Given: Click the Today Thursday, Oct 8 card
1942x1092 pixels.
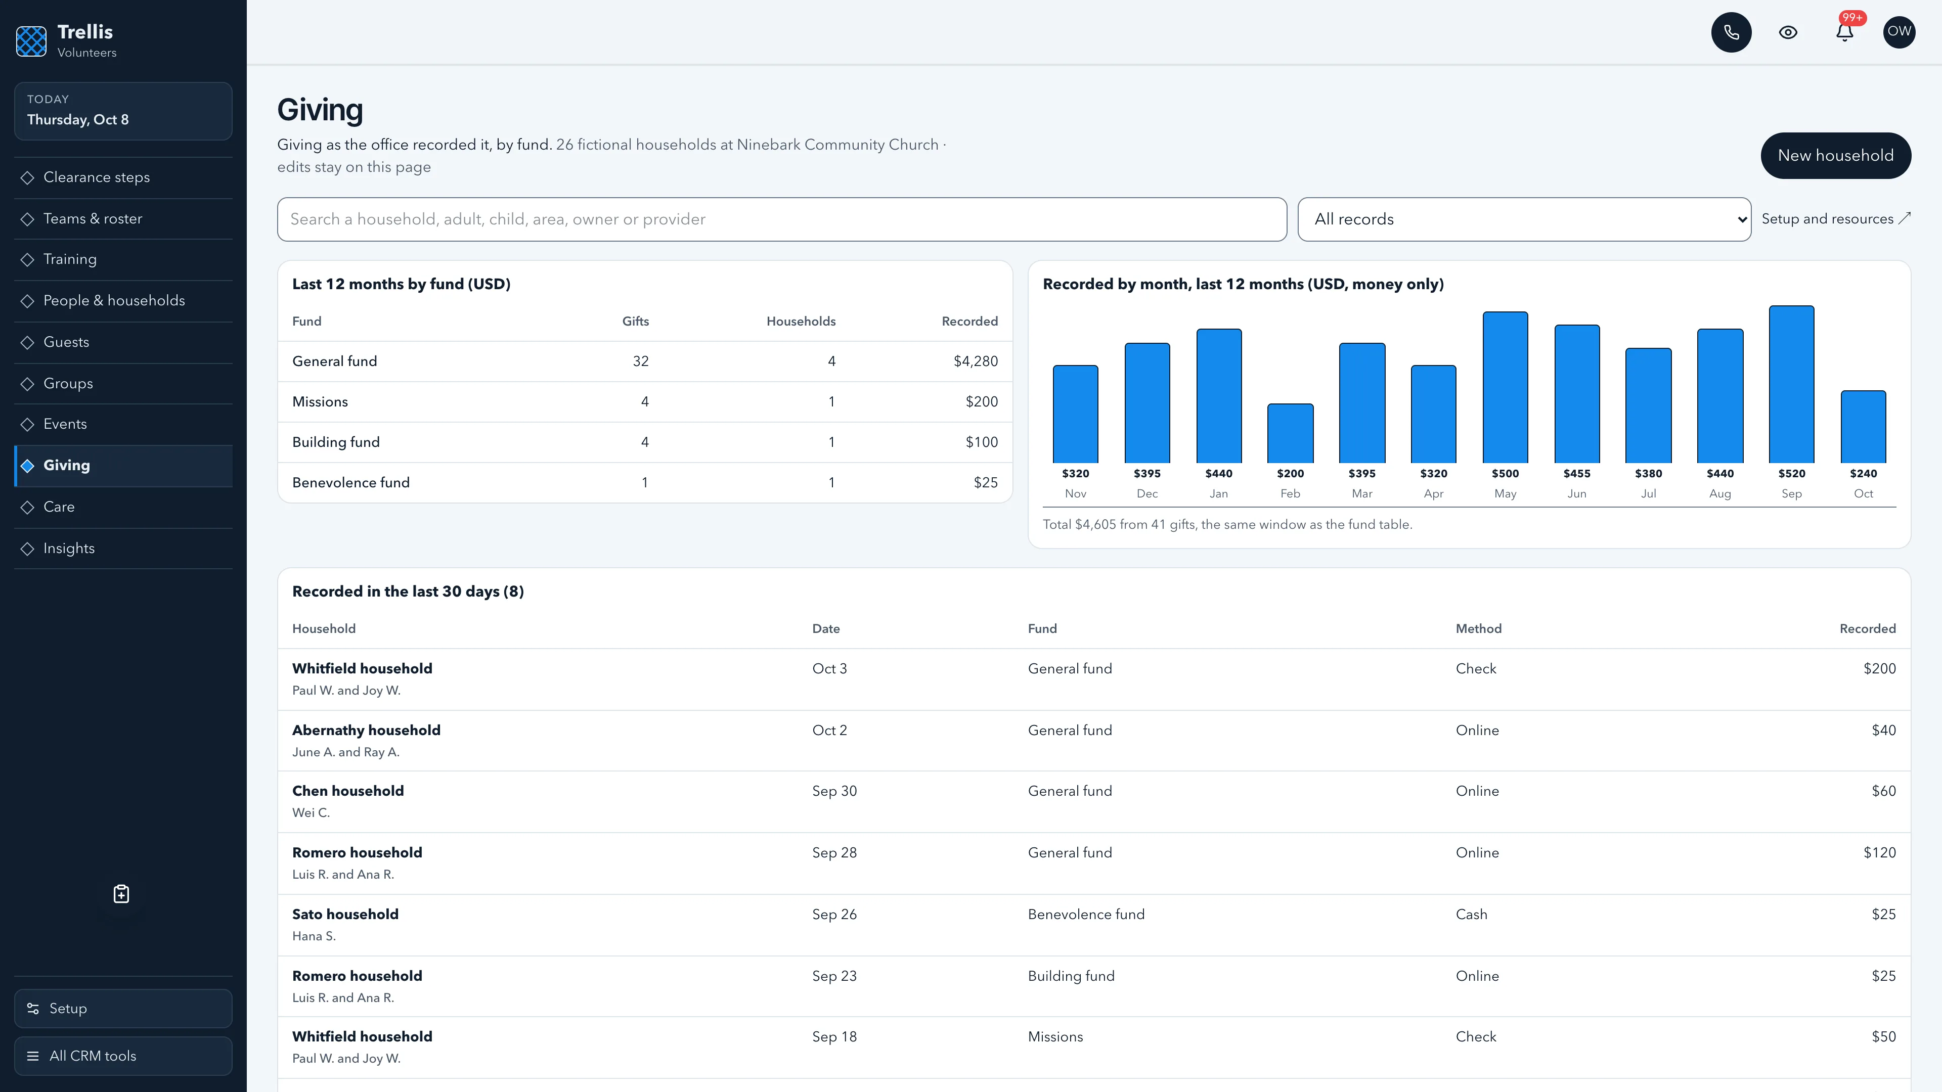Looking at the screenshot, I should (123, 111).
